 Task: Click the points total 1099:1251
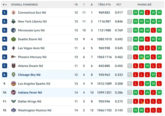104,93
